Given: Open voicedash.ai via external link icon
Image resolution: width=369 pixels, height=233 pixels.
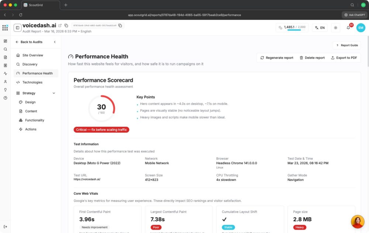Looking at the screenshot, I should coord(60,25).
